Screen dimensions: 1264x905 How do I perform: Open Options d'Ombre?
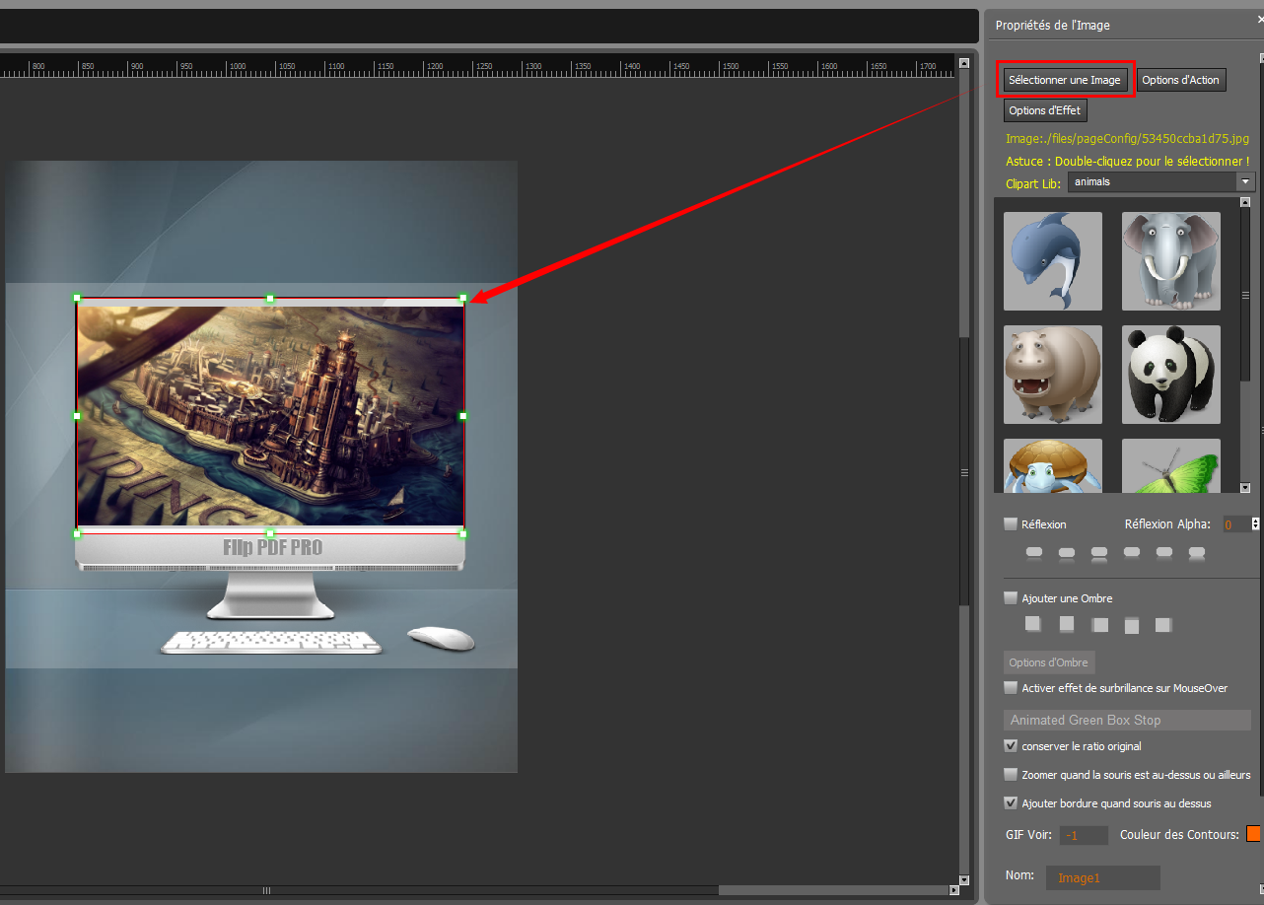1049,662
